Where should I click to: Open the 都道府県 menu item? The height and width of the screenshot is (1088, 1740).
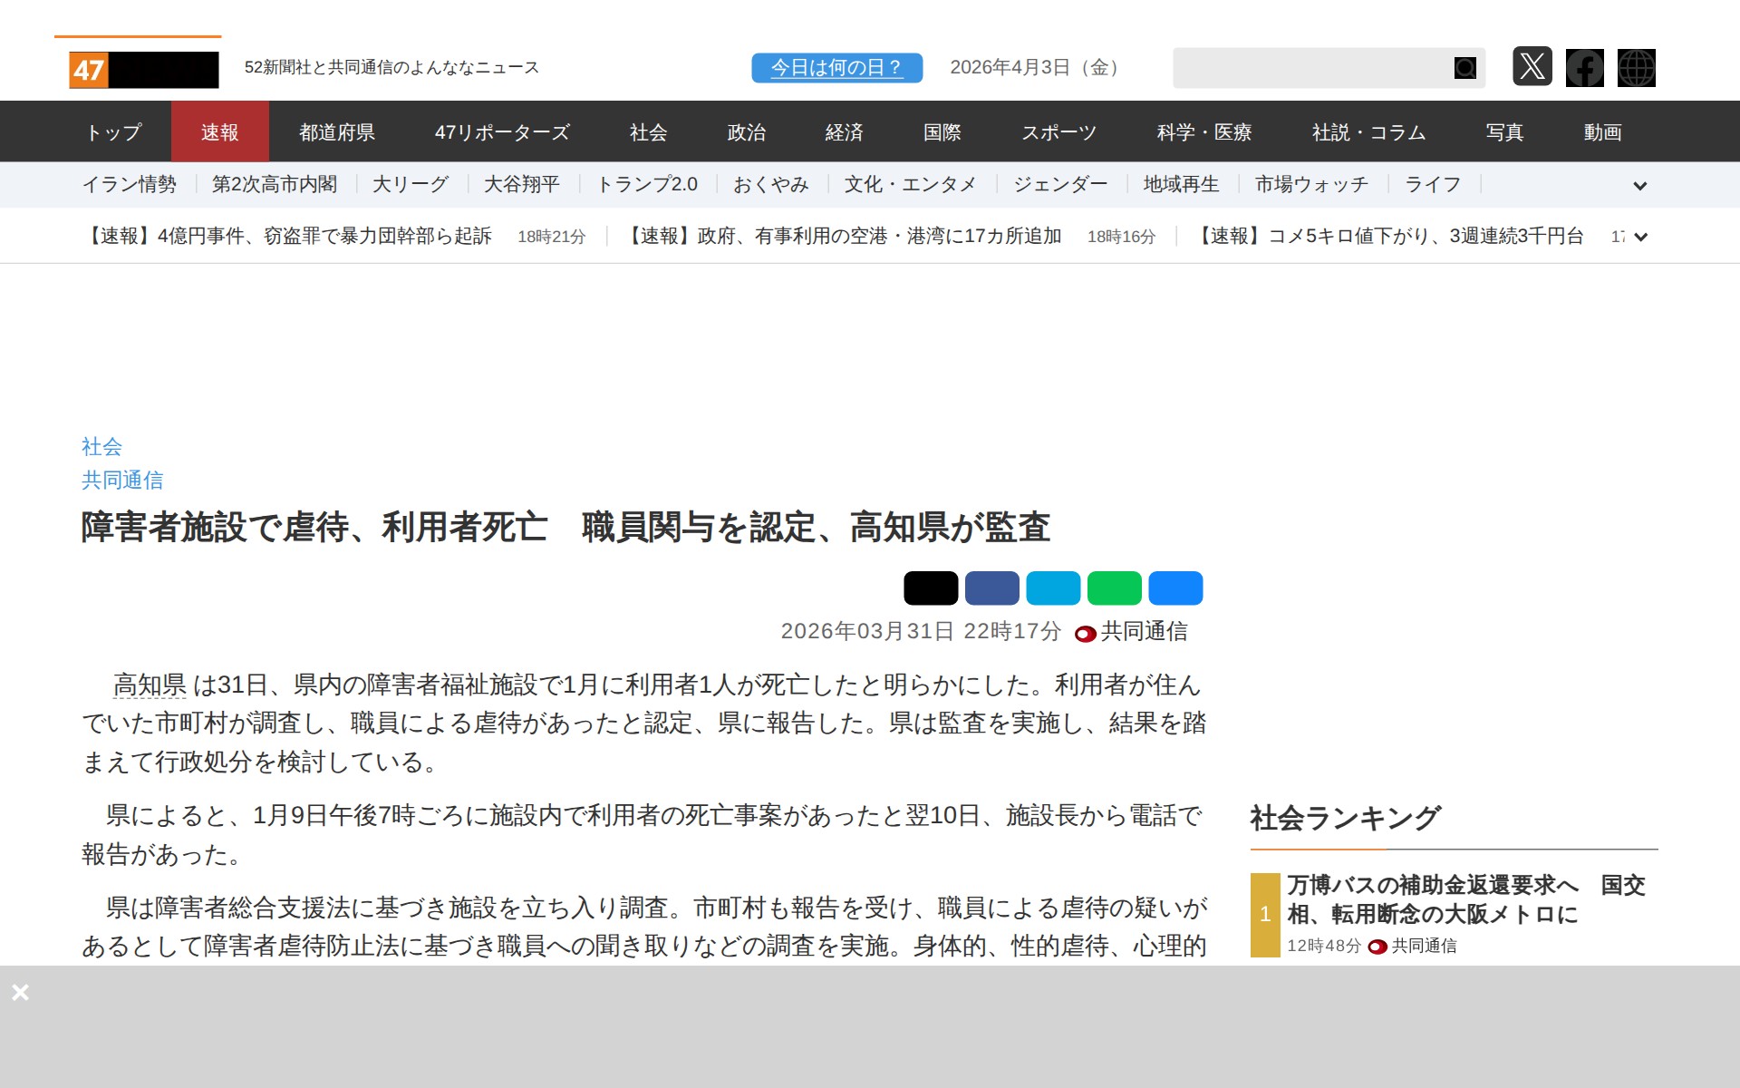(337, 132)
